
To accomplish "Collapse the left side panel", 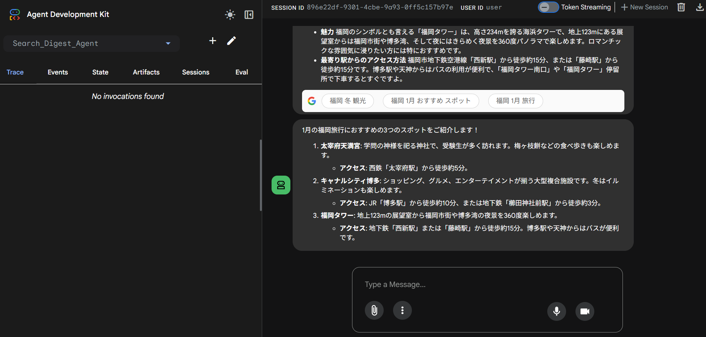I will (249, 15).
